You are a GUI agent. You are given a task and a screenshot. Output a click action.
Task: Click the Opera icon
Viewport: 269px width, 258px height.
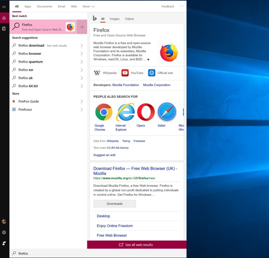pyautogui.click(x=146, y=112)
